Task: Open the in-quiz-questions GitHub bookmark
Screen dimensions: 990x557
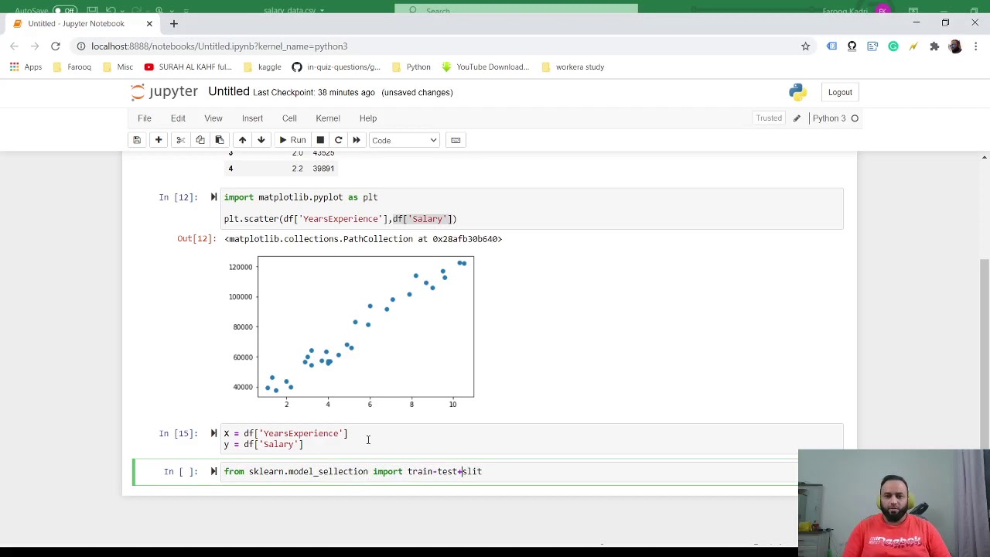Action: 336,67
